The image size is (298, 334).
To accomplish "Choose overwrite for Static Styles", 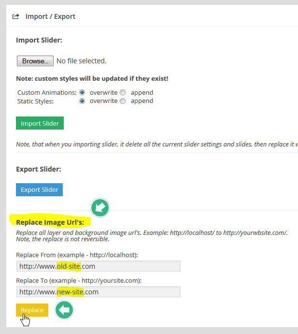I will (82, 101).
